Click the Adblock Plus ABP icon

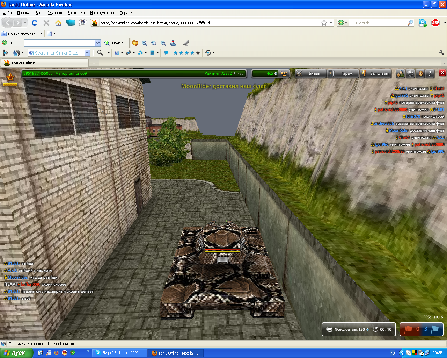[x=435, y=23]
